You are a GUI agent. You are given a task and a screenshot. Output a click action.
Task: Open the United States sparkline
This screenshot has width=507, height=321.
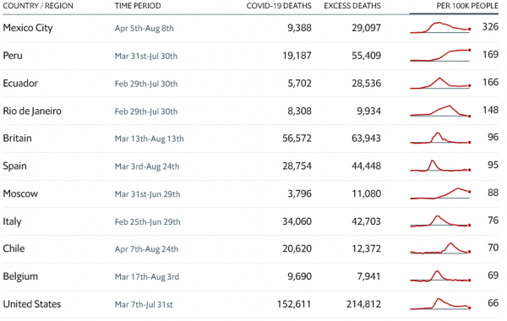coord(440,304)
